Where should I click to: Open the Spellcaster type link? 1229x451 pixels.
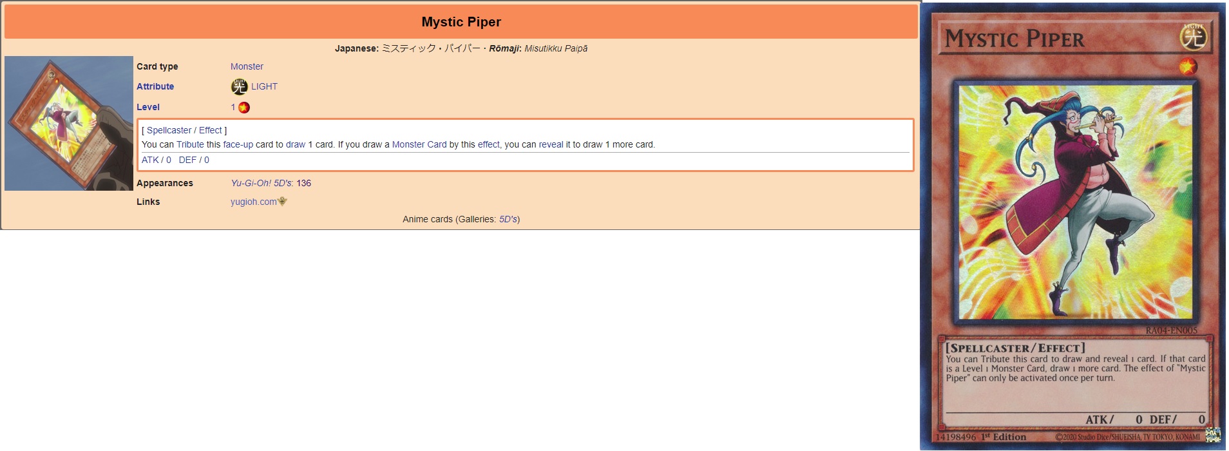[x=169, y=130]
